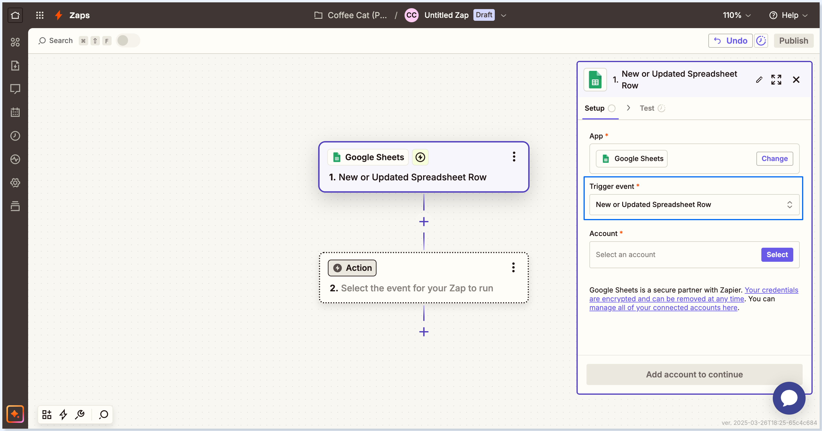Image resolution: width=822 pixels, height=431 pixels.
Task: Open the 110% zoom dropdown
Action: 736,15
